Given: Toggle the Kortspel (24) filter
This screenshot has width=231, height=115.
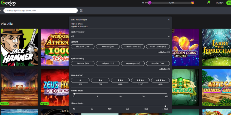Looking at the screenshot, I should 108,47.
